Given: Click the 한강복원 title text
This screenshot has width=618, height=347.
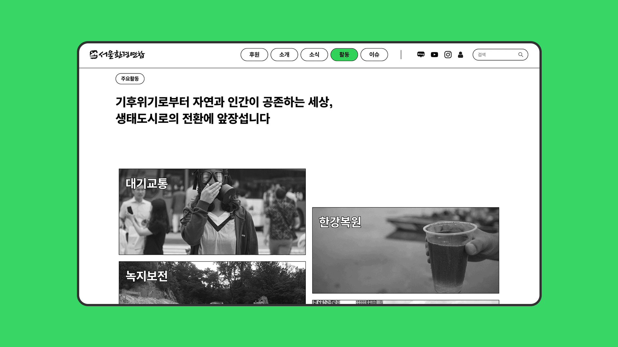Looking at the screenshot, I should click(x=340, y=222).
